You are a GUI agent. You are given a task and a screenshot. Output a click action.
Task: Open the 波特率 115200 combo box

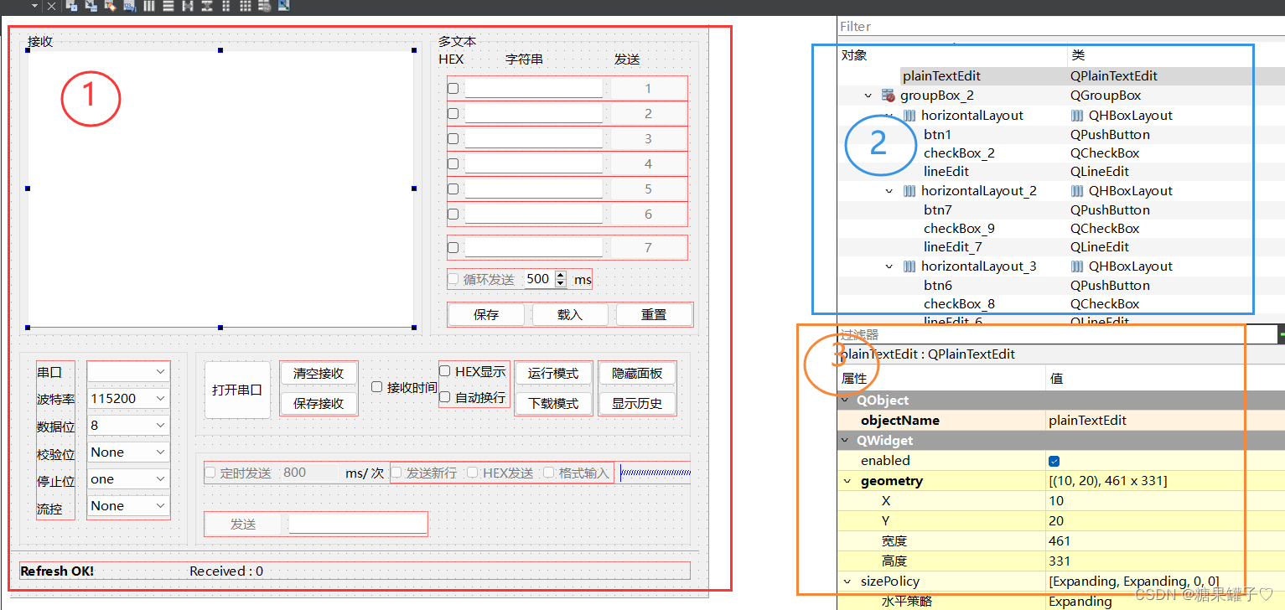pos(128,398)
